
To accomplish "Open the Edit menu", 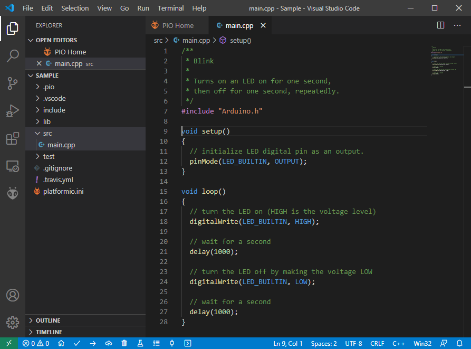I will coord(47,8).
